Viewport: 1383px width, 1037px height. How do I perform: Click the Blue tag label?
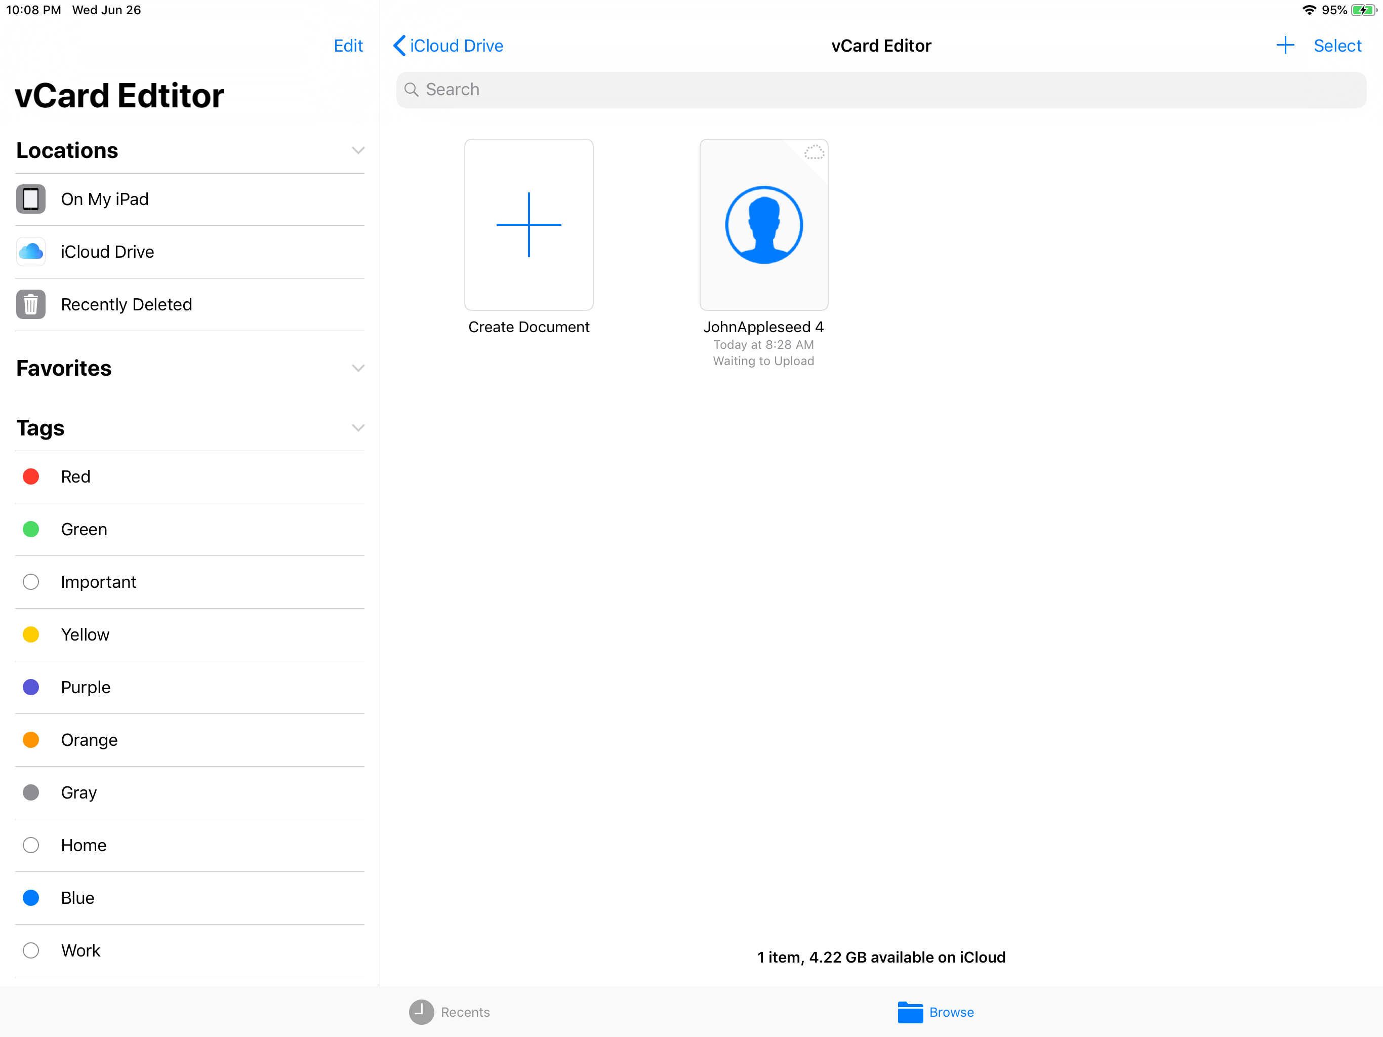coord(77,898)
